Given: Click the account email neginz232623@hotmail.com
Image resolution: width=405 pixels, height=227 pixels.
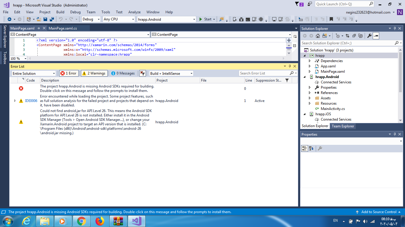Looking at the screenshot, I should pyautogui.click(x=368, y=12).
